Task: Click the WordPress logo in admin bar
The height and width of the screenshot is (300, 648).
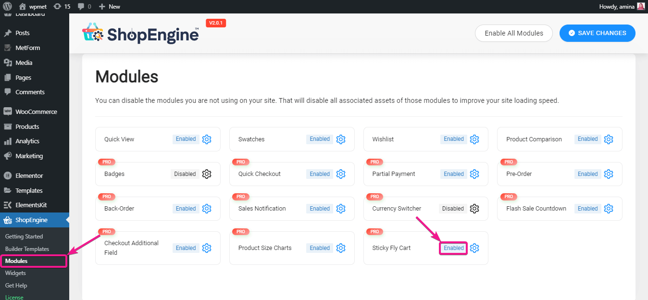Action: (x=7, y=7)
